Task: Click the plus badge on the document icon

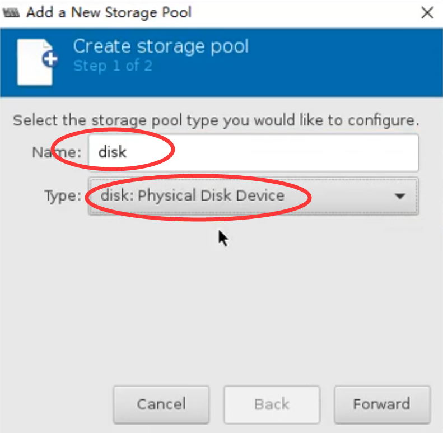Action: 52,59
